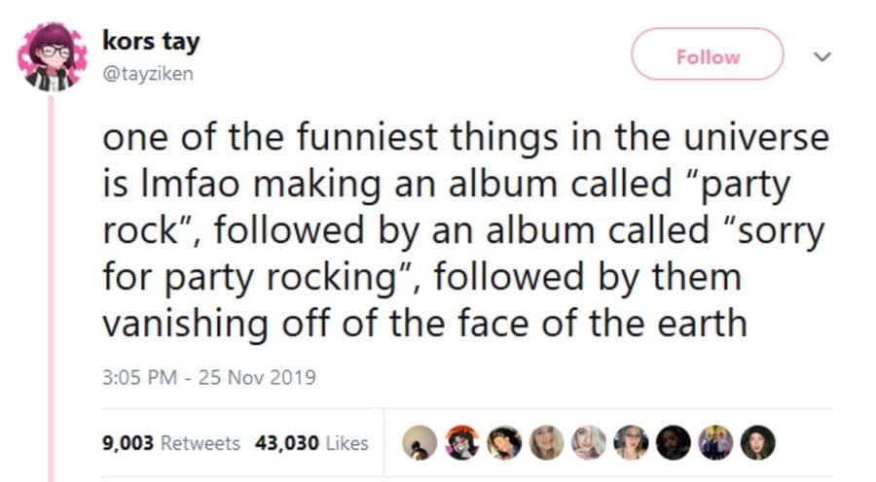Follow the kors tay account

pyautogui.click(x=708, y=56)
